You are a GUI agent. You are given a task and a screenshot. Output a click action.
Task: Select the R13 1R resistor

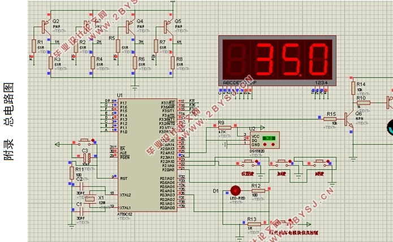[x=254, y=224]
